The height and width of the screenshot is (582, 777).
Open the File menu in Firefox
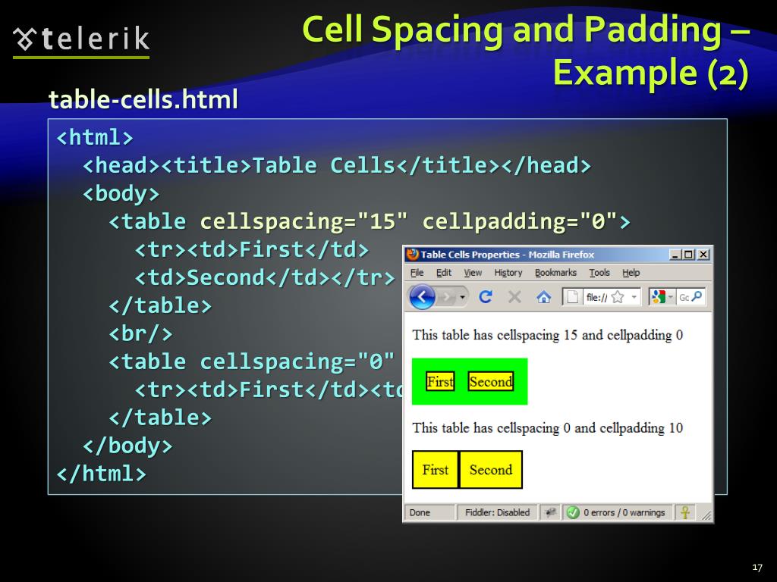417,273
